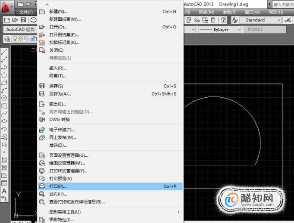Choose 查看打印和发布详细信息(B)... menu entry
Image resolution: width=294 pixels, height=223 pixels.
coord(110,202)
